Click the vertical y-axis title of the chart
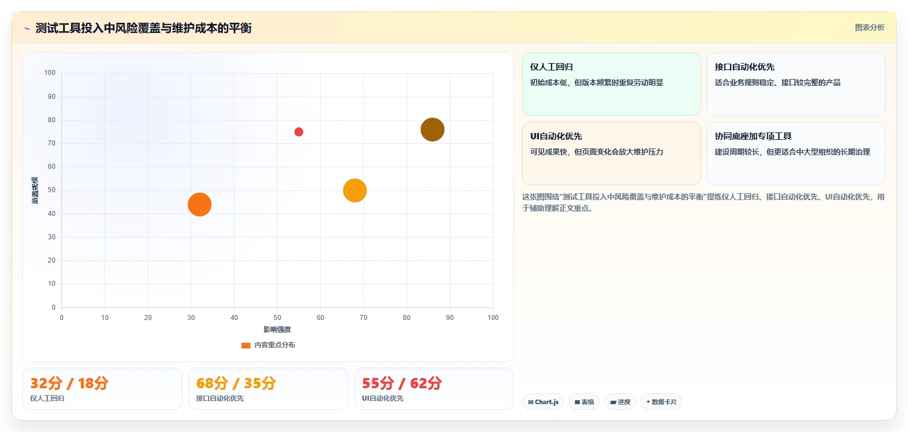This screenshot has height=432, width=908. 35,190
